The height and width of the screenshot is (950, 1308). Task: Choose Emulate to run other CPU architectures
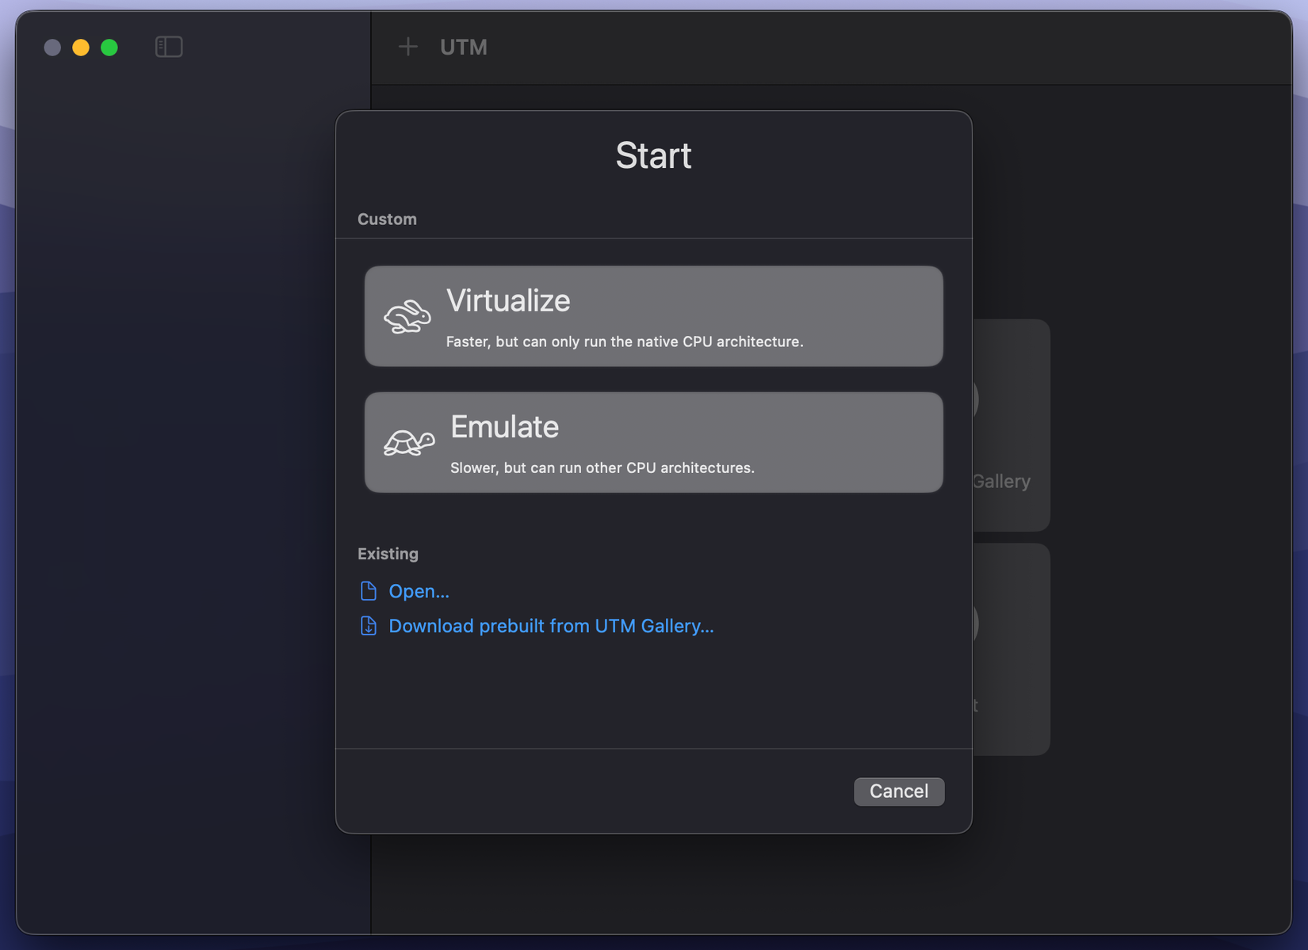653,442
